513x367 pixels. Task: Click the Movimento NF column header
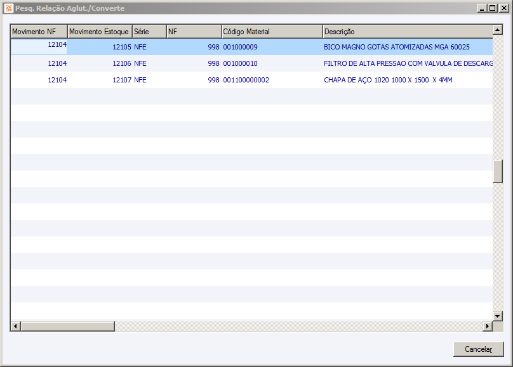[x=39, y=31]
